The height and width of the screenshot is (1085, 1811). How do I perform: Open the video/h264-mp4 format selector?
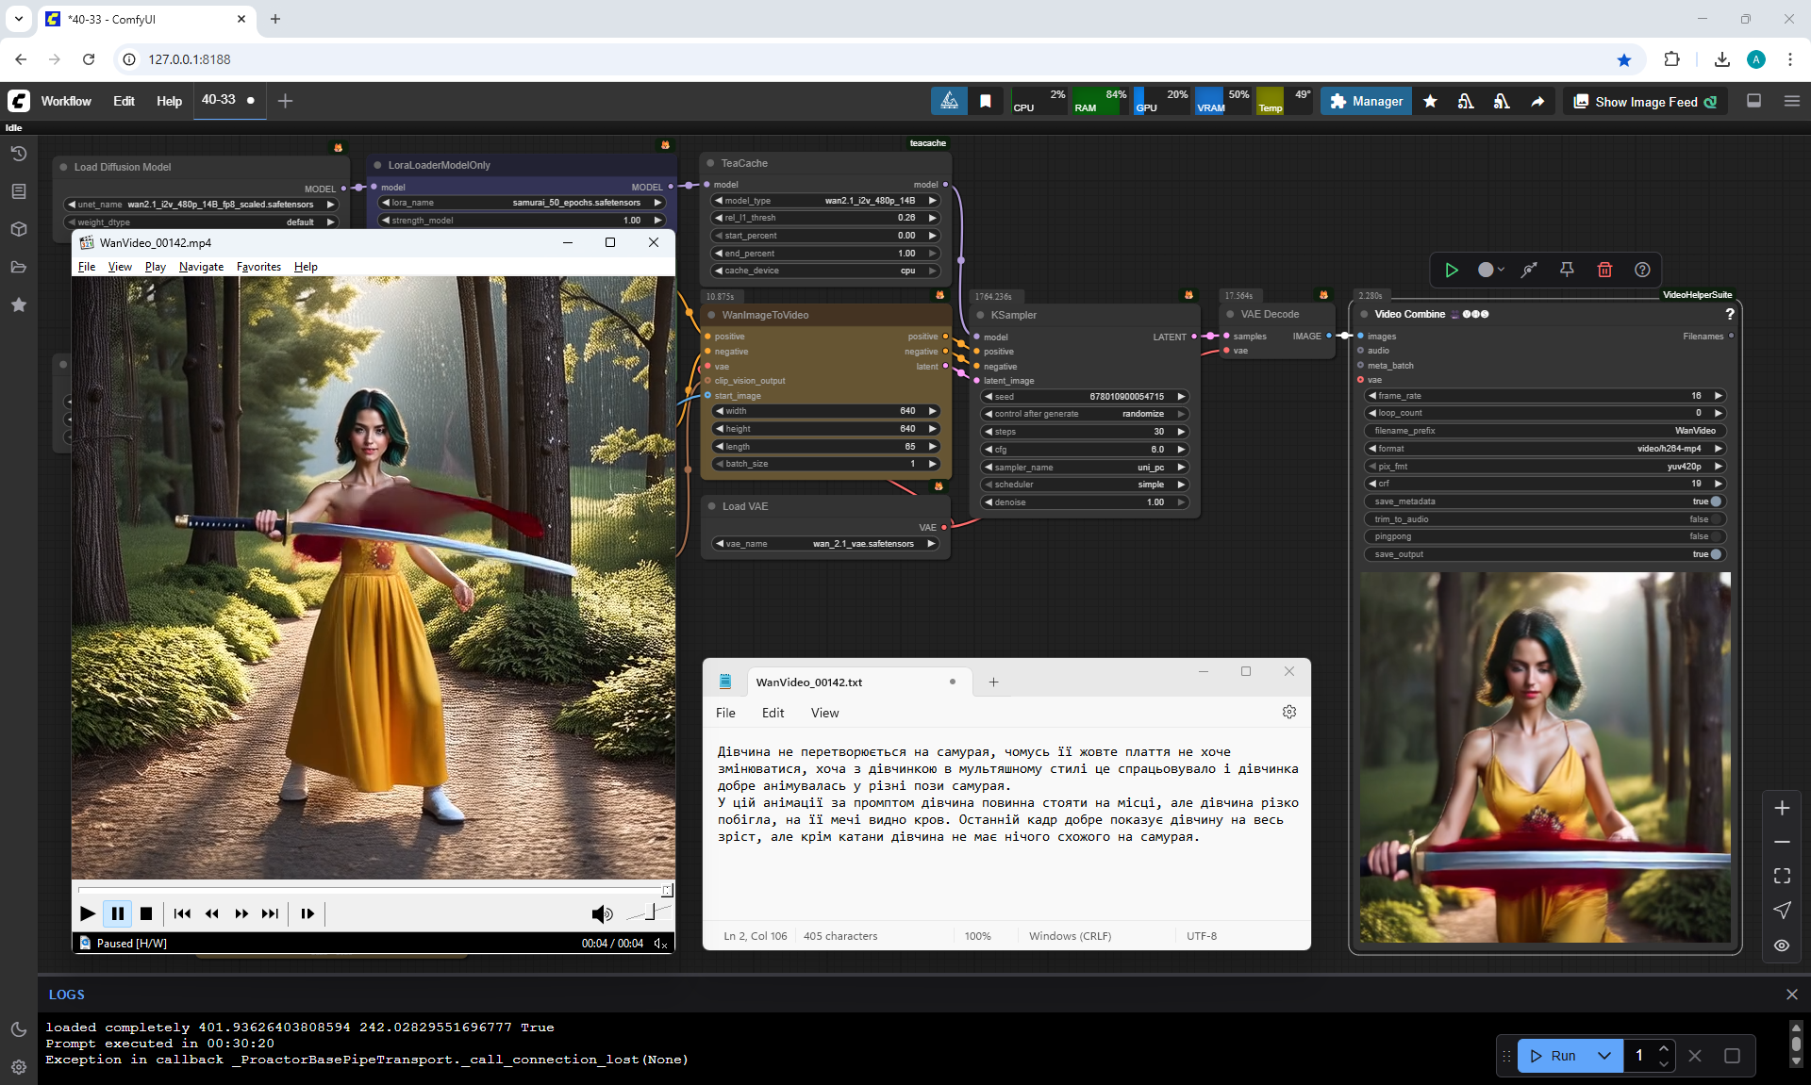(1547, 449)
